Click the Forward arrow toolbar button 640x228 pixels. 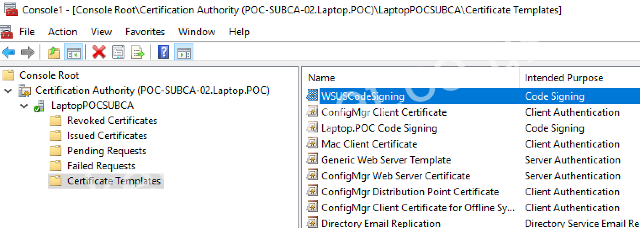click(28, 52)
